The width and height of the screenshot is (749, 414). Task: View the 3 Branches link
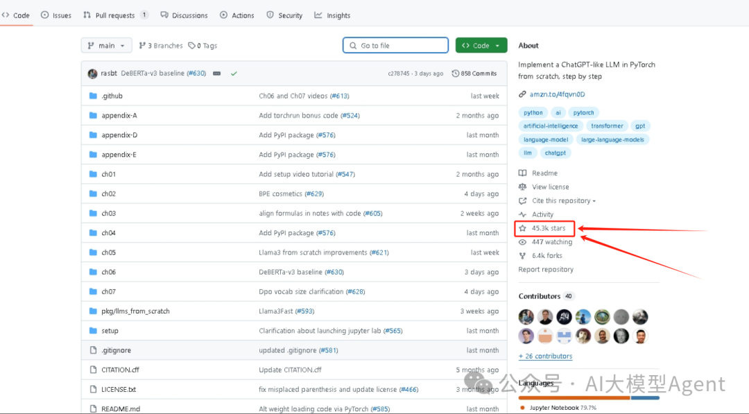(160, 45)
